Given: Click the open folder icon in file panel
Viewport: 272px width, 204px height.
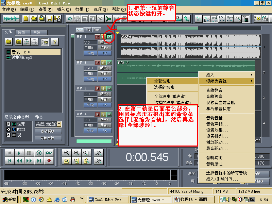Looking at the screenshot, I should pyautogui.click(x=8, y=42).
